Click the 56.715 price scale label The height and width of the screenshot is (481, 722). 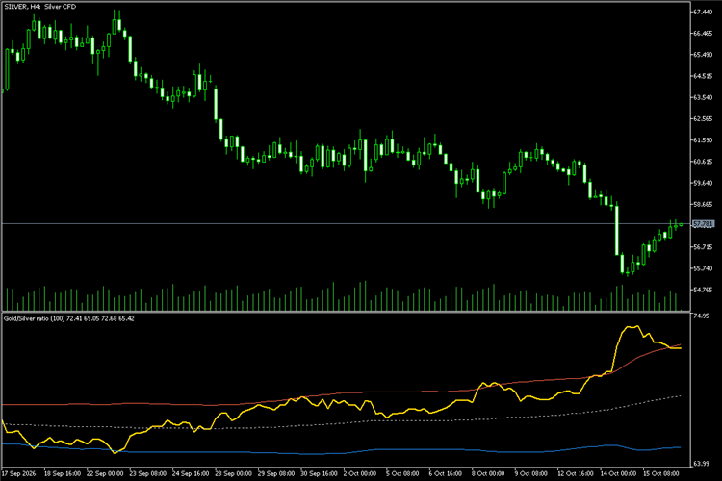coord(703,247)
